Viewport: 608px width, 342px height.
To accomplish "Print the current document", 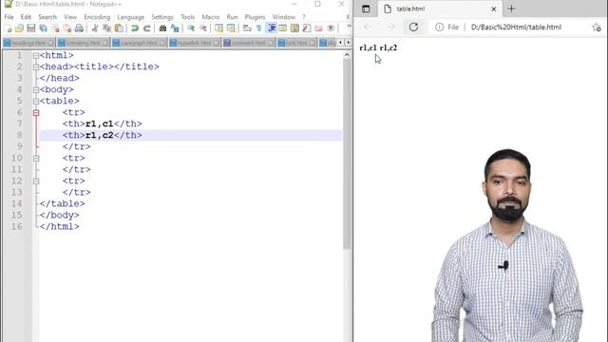I will pos(79,28).
